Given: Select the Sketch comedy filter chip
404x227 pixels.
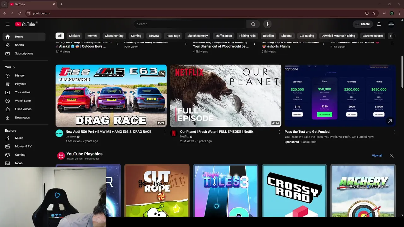Looking at the screenshot, I should pos(198,36).
